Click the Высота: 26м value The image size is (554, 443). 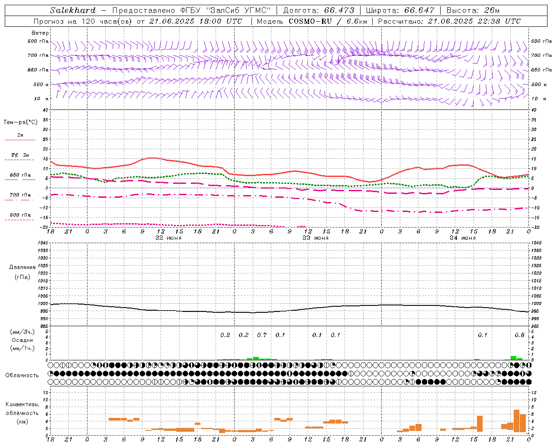pyautogui.click(x=473, y=10)
